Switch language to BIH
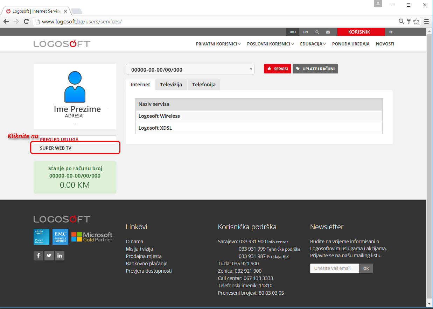 pos(293,32)
